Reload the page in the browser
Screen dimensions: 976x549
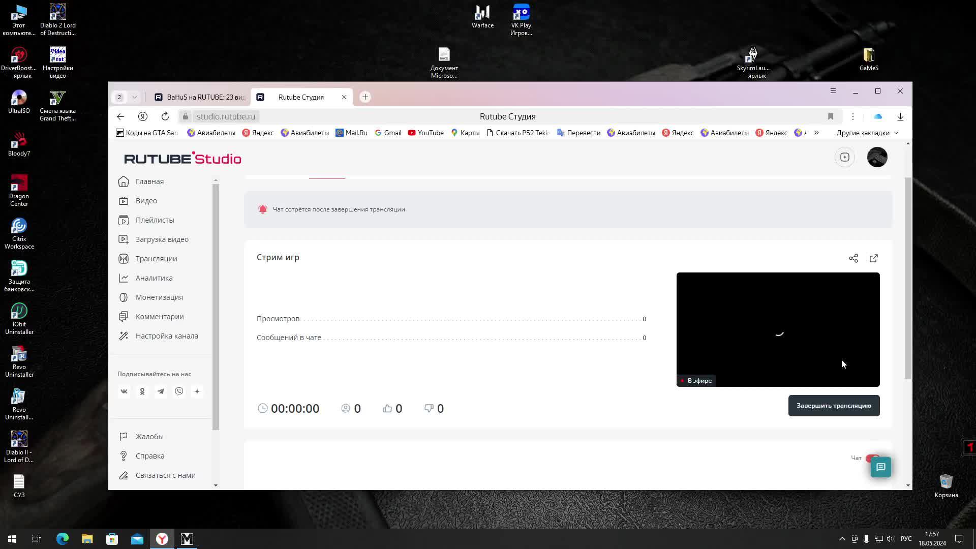[x=165, y=116]
